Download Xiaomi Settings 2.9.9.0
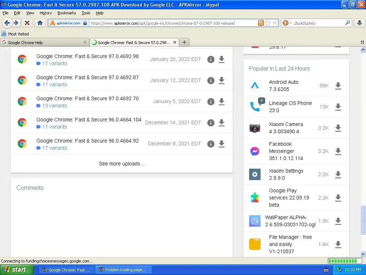 (338, 174)
